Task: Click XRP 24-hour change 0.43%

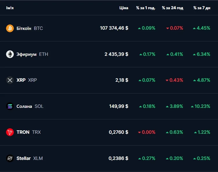Action: tap(174, 80)
